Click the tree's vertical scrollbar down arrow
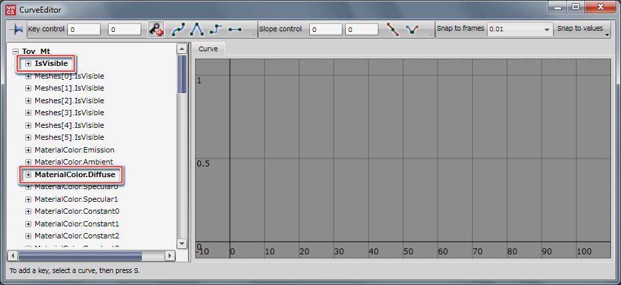The width and height of the screenshot is (621, 285). tap(181, 244)
